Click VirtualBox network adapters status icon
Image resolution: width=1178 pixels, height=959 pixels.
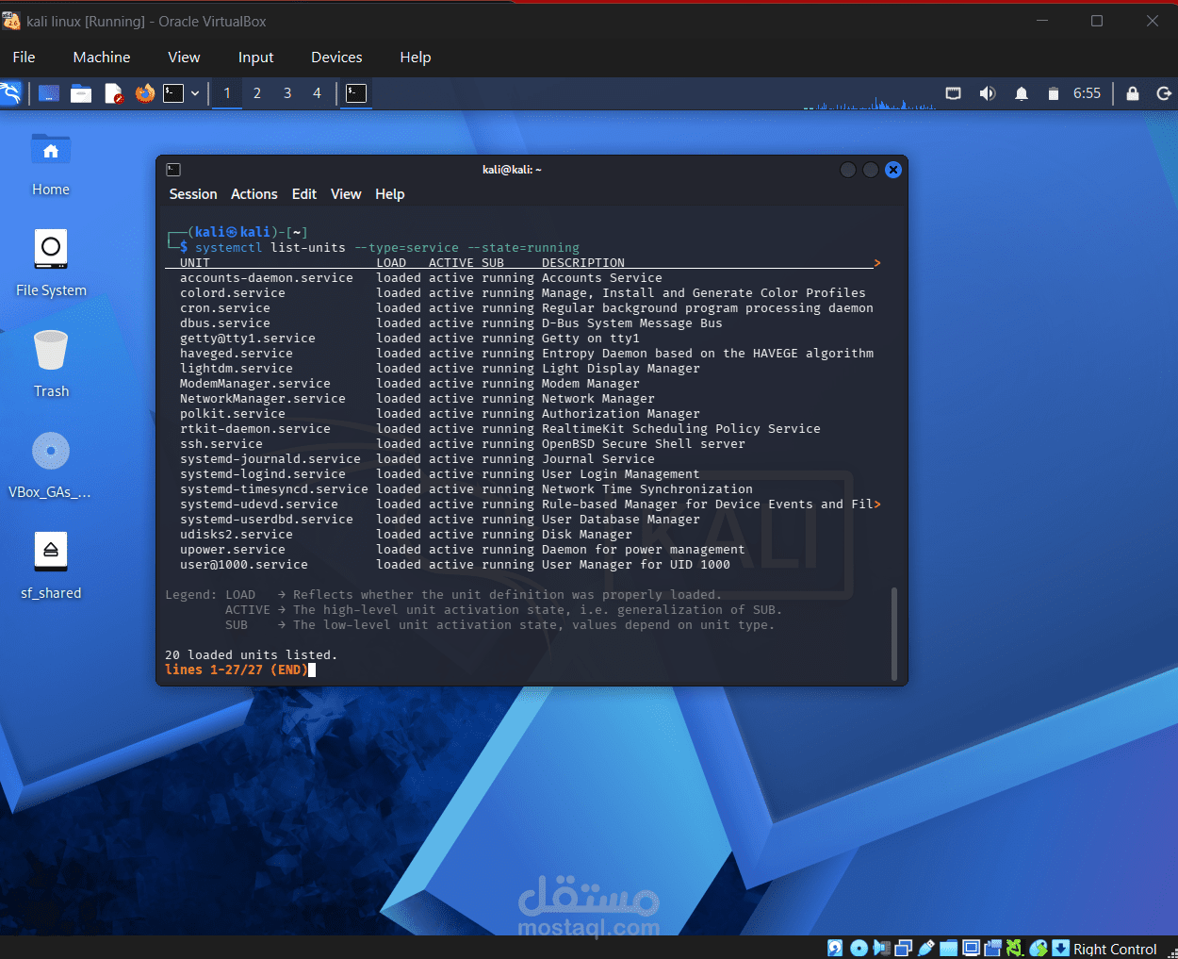[x=904, y=949]
